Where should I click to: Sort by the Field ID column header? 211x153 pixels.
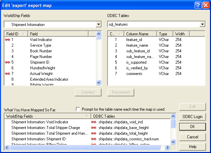[x=16, y=34]
